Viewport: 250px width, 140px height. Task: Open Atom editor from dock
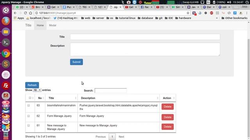coord(6,75)
